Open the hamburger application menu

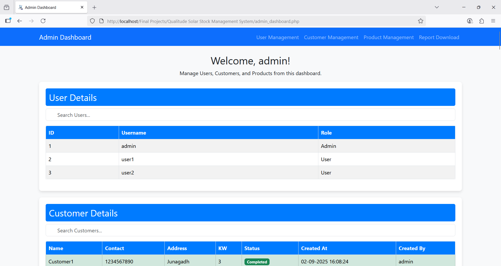493,21
